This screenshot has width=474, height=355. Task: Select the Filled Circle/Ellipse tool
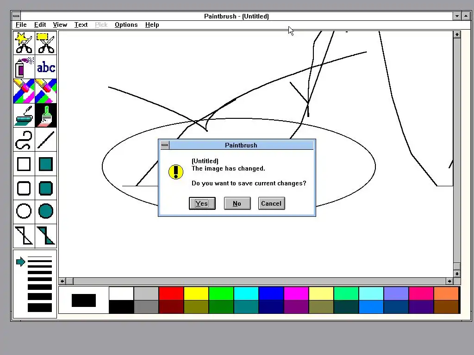coord(46,211)
